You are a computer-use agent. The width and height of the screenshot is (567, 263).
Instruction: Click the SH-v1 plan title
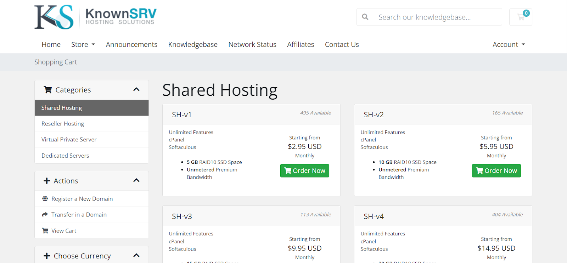[182, 114]
